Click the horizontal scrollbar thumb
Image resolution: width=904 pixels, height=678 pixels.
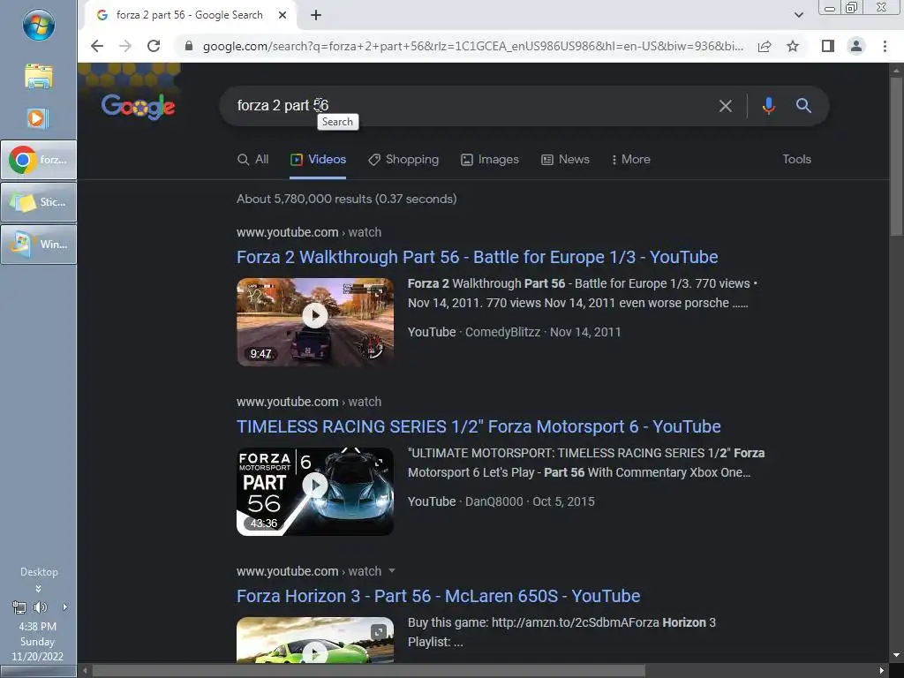(369, 671)
